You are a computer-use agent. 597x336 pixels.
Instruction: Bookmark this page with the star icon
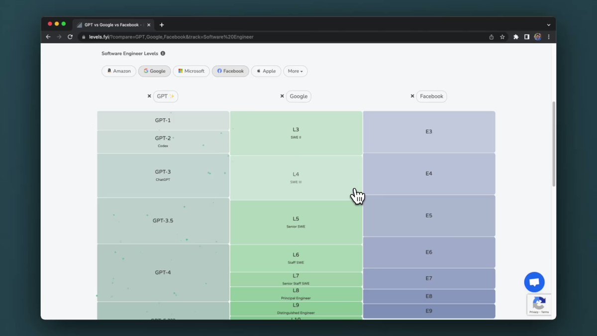[x=502, y=37]
